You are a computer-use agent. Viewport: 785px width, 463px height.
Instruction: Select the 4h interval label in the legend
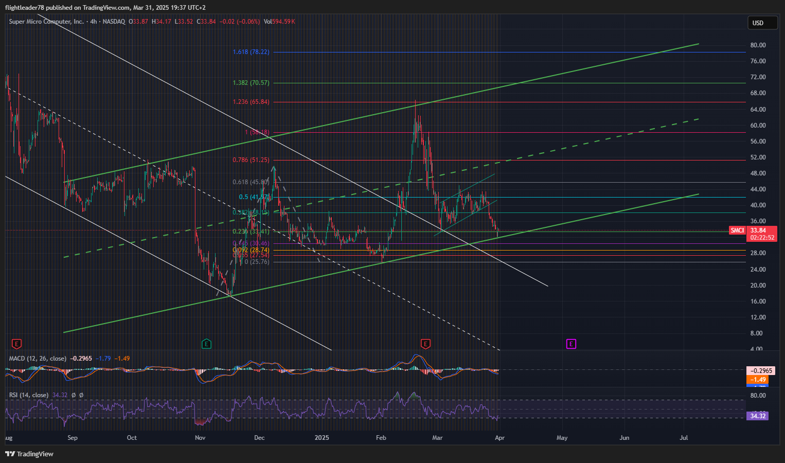pos(93,22)
